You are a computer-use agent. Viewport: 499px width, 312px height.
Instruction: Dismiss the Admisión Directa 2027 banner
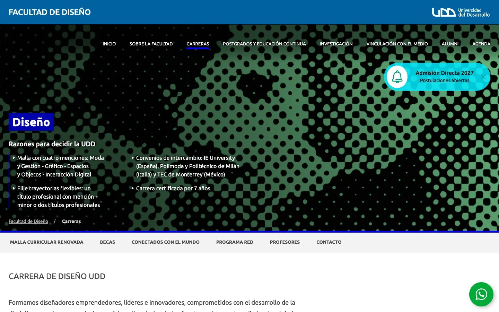tap(483, 77)
